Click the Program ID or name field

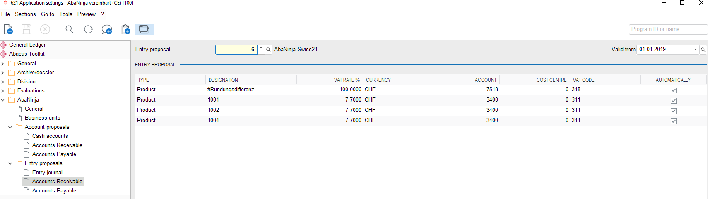click(x=668, y=29)
